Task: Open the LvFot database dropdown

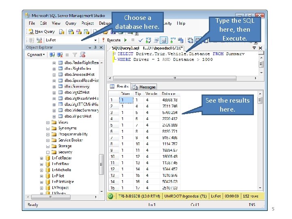Action: [x=95, y=40]
